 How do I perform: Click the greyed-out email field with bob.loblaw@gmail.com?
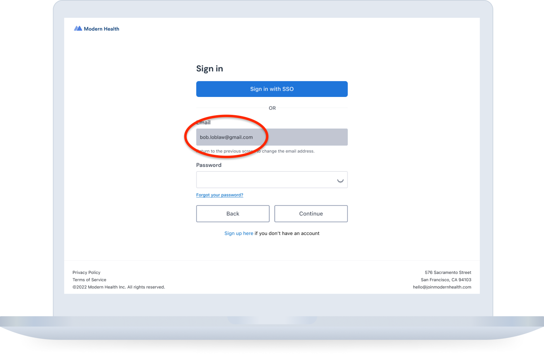coord(272,137)
